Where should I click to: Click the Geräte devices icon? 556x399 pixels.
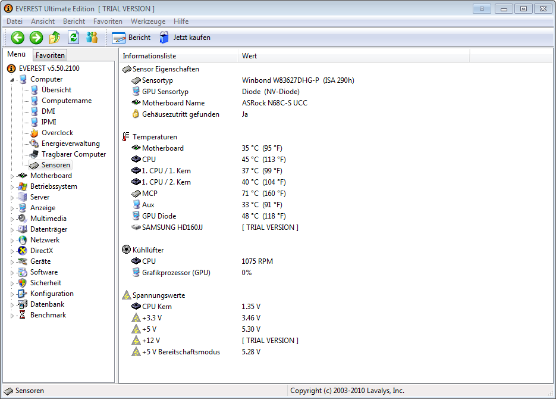click(23, 261)
